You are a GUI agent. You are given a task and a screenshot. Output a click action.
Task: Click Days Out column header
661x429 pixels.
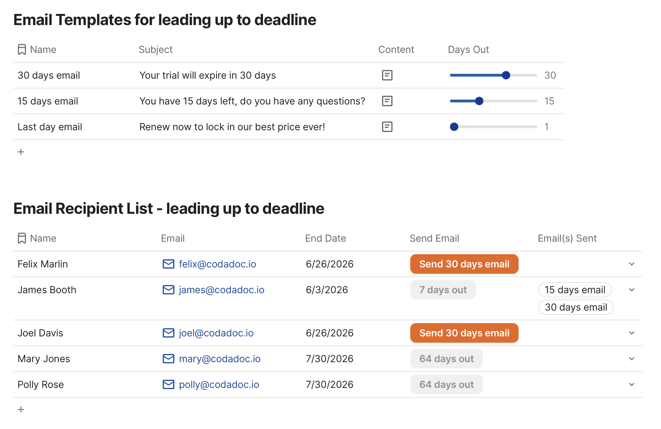[468, 49]
